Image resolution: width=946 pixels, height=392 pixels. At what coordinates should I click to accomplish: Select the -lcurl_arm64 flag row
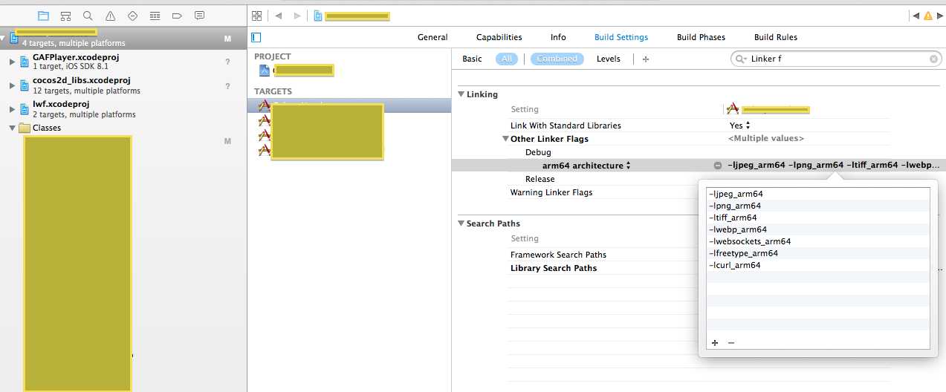(818, 265)
